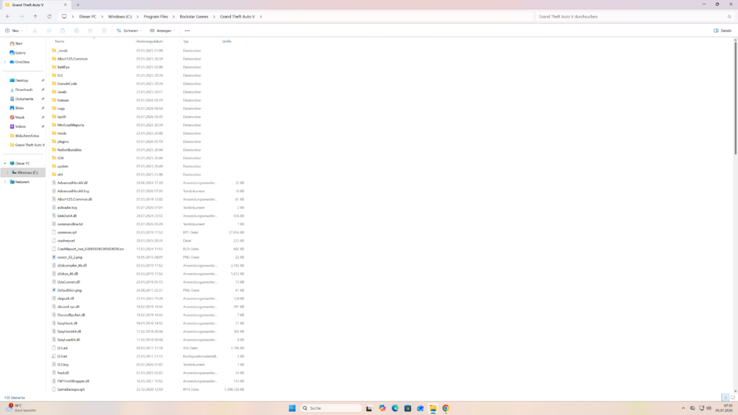Sort by the Größe column header
The height and width of the screenshot is (415, 738).
[227, 41]
